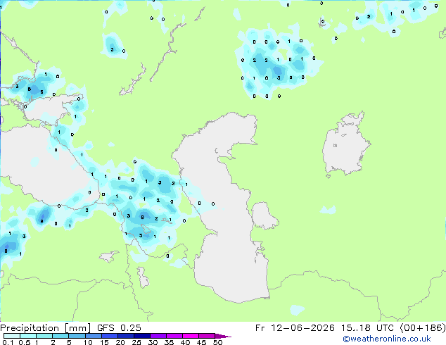Click the 25 legend value

tap(136, 342)
